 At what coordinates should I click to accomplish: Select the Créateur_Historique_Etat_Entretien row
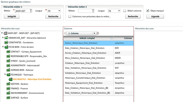tap(98, 63)
